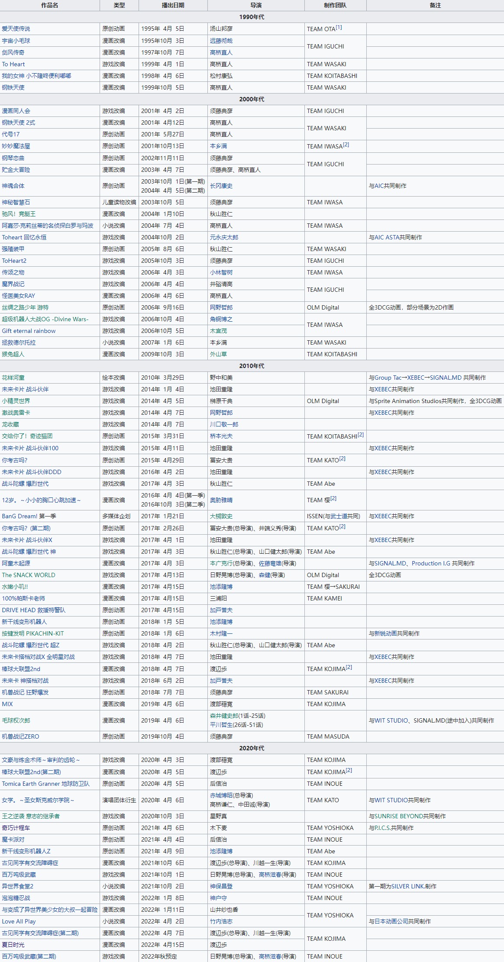The image size is (504, 962).
Task: Open the 阿童木起源 article link
Action: click(16, 563)
